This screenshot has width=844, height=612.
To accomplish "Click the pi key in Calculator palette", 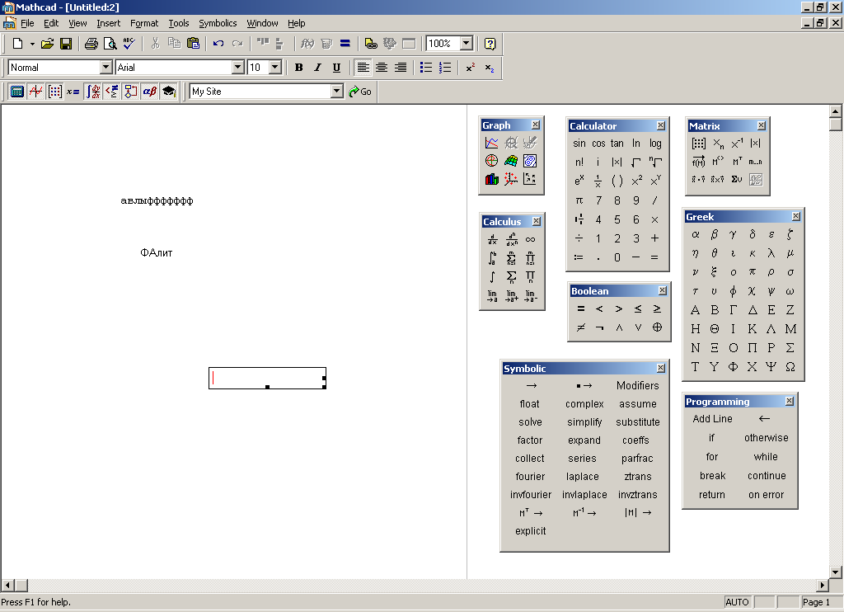I will (579, 200).
